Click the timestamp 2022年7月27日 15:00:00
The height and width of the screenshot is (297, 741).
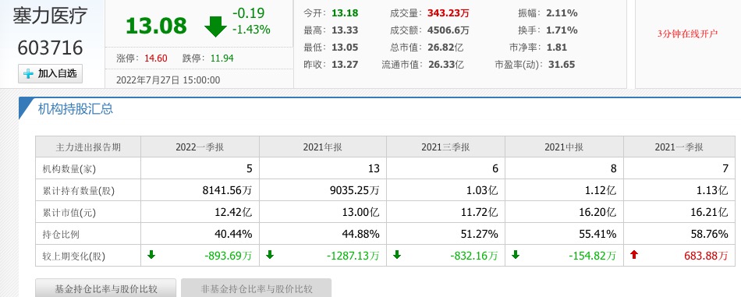(x=168, y=80)
